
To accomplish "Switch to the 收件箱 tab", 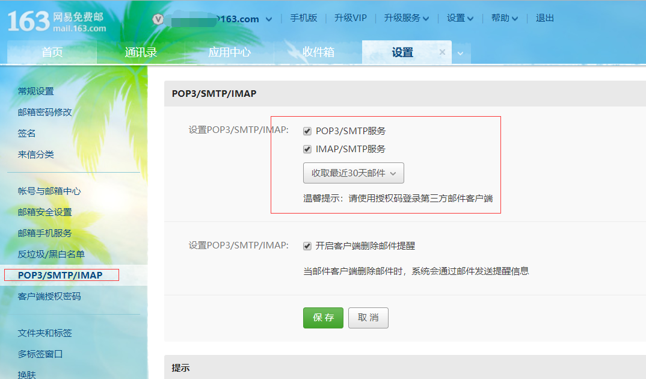I will pyautogui.click(x=319, y=52).
